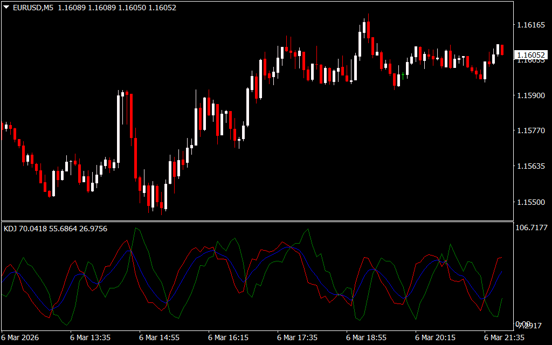Select the 6 Mar 18:55 time label
552x345 pixels.
(x=366, y=338)
